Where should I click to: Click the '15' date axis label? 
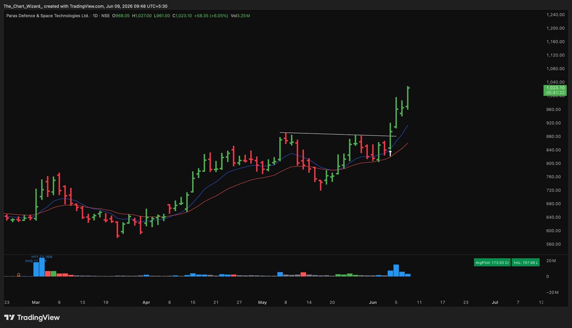click(x=193, y=302)
